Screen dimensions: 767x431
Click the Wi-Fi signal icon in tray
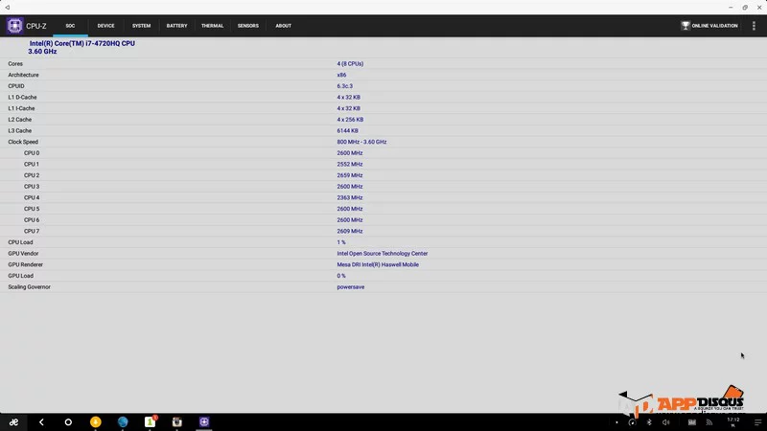coord(709,422)
